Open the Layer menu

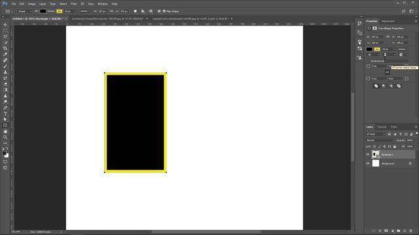click(43, 4)
